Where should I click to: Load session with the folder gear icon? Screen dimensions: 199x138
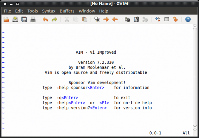[x=127, y=20]
